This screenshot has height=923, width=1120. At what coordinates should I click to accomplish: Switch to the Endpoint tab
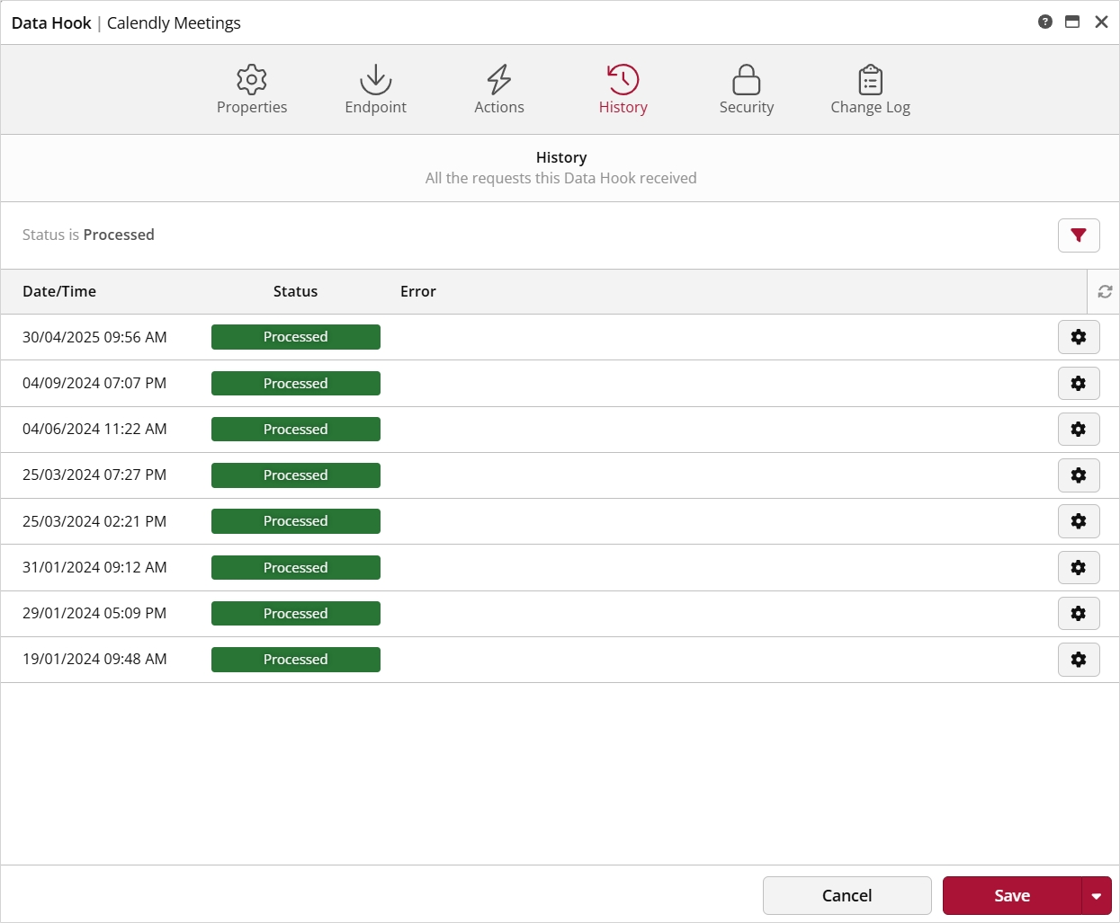[x=376, y=90]
